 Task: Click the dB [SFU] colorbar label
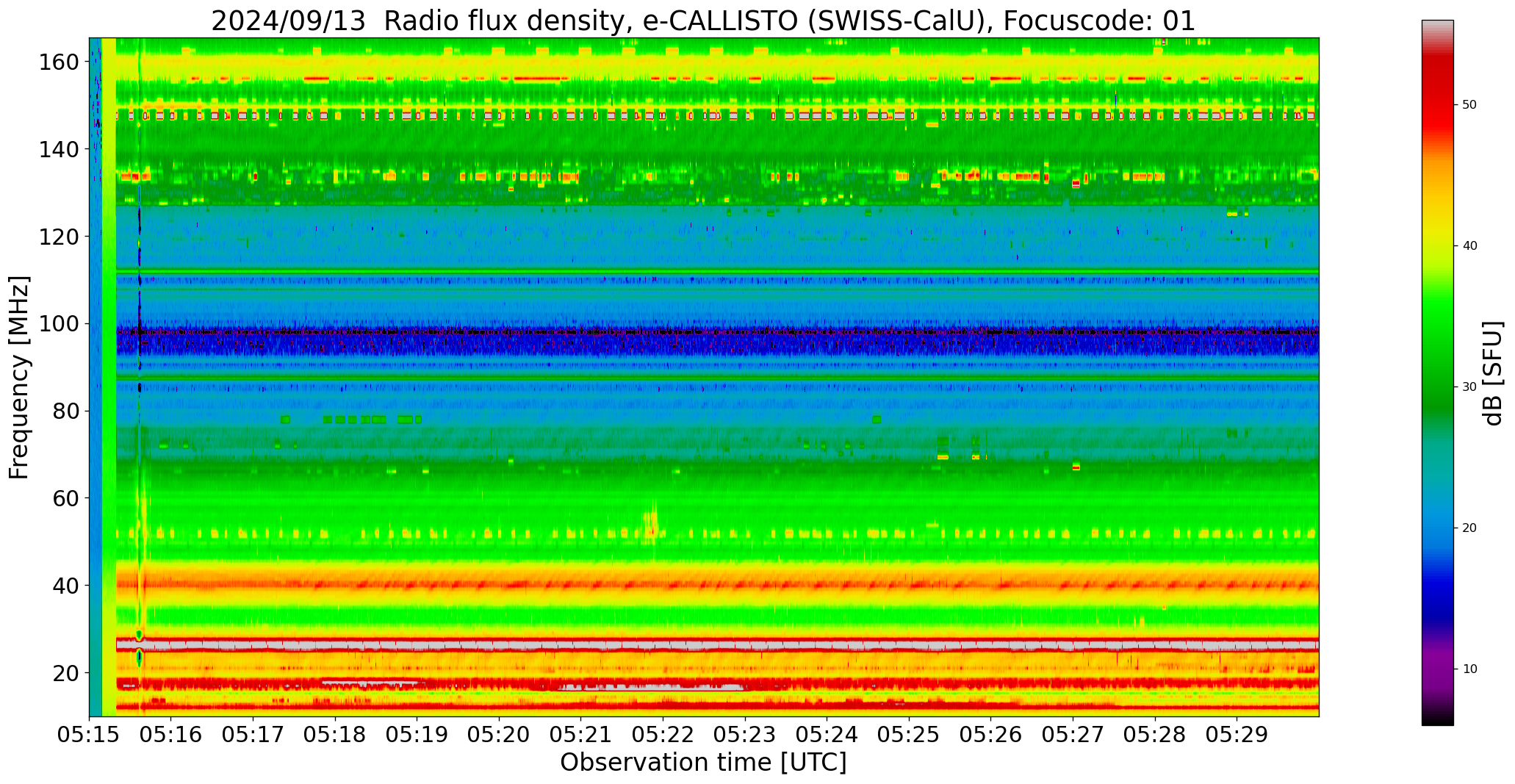(x=1493, y=373)
